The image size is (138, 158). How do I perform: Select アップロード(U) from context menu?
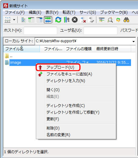point(60,67)
